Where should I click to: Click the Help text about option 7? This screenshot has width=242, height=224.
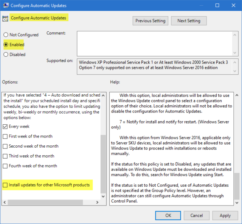coord(170,124)
